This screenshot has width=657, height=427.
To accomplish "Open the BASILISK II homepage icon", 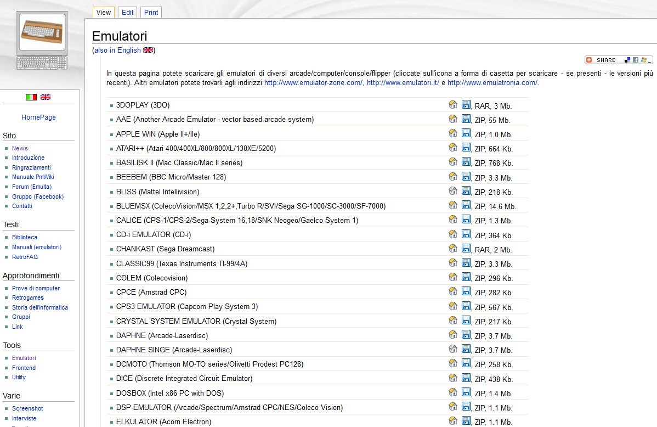I will tap(453, 161).
